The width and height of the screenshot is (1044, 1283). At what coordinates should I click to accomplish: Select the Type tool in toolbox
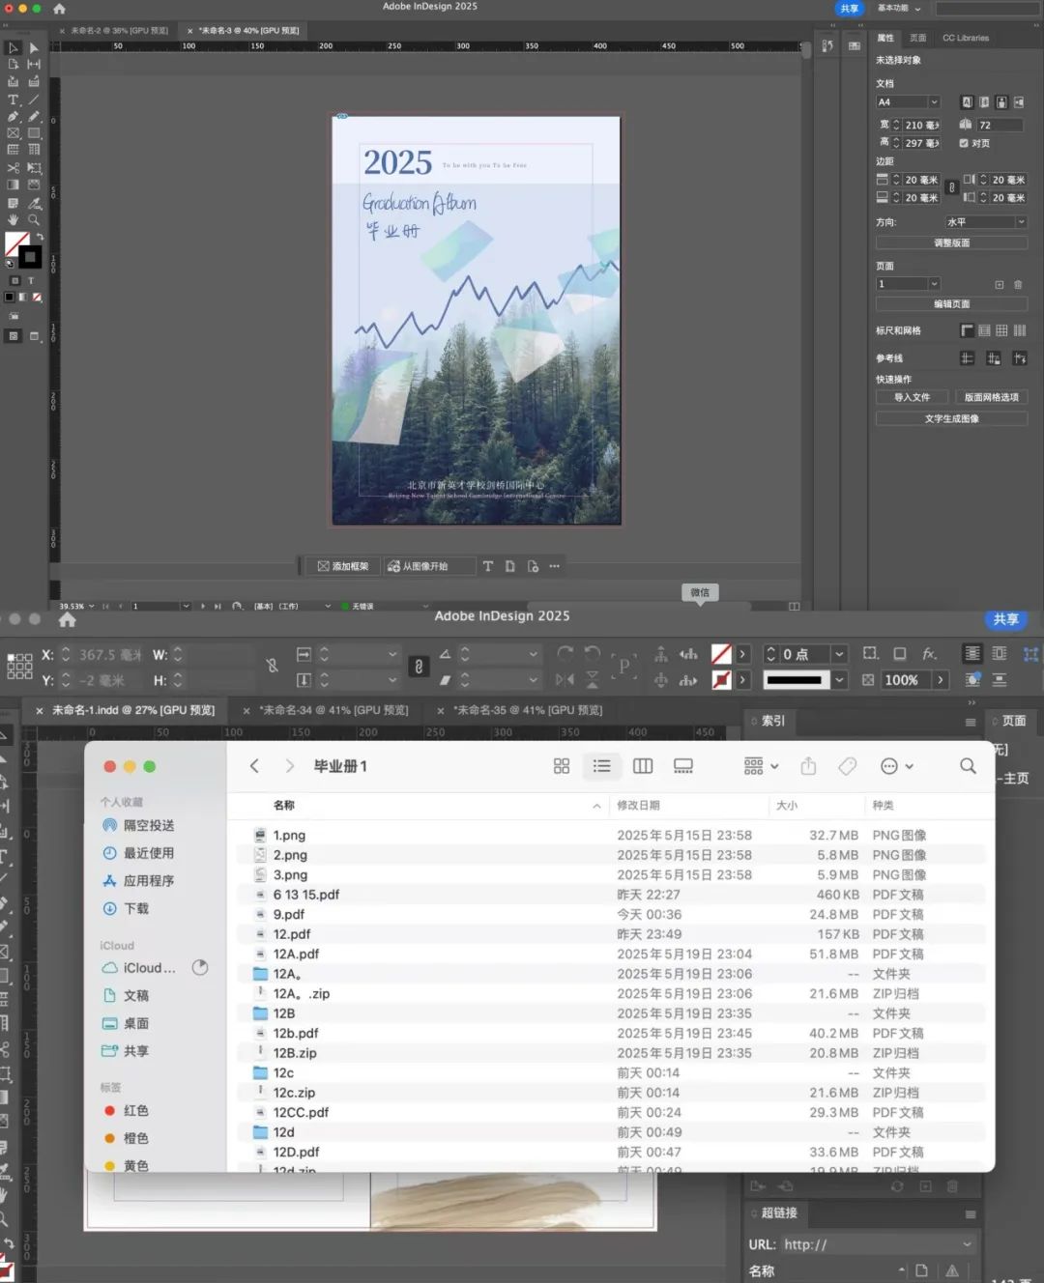[14, 100]
